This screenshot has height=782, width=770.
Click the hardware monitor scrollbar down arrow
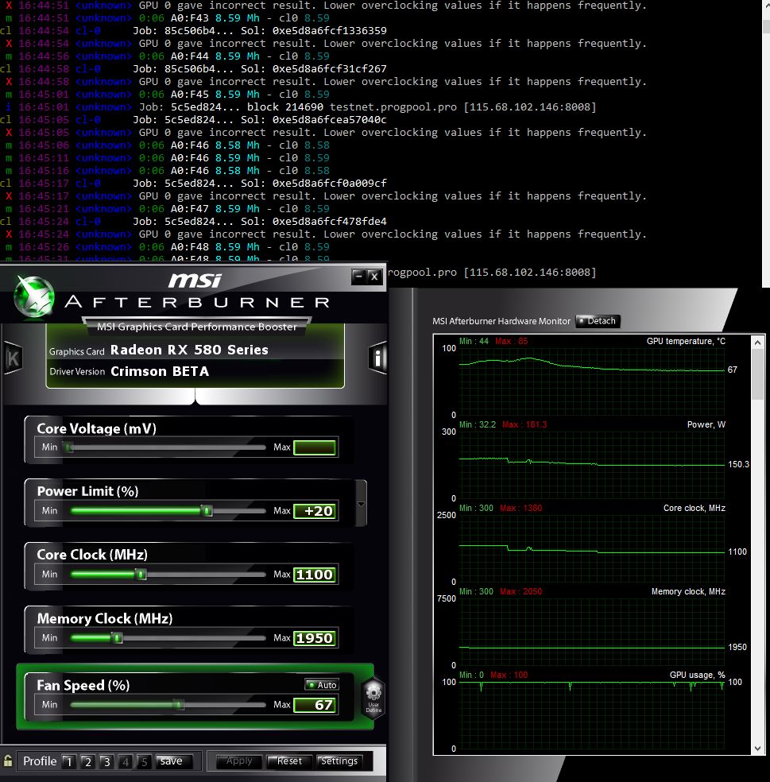(x=757, y=748)
